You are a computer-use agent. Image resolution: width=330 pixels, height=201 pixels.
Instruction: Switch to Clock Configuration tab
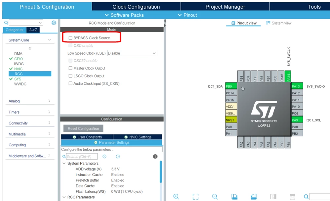tap(136, 7)
